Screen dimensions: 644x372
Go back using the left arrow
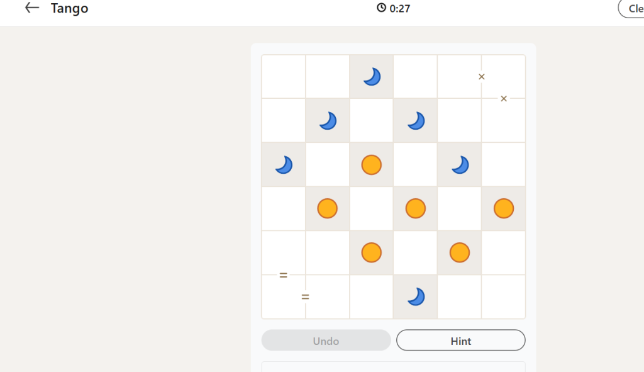(32, 8)
